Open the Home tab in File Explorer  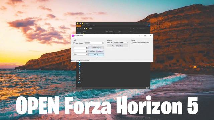[84, 26]
